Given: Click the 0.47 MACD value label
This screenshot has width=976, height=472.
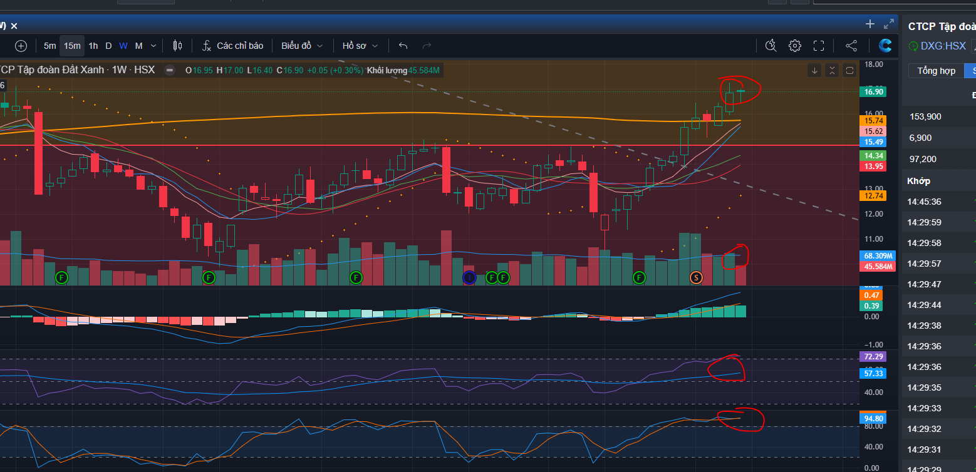Looking at the screenshot, I should pos(872,295).
